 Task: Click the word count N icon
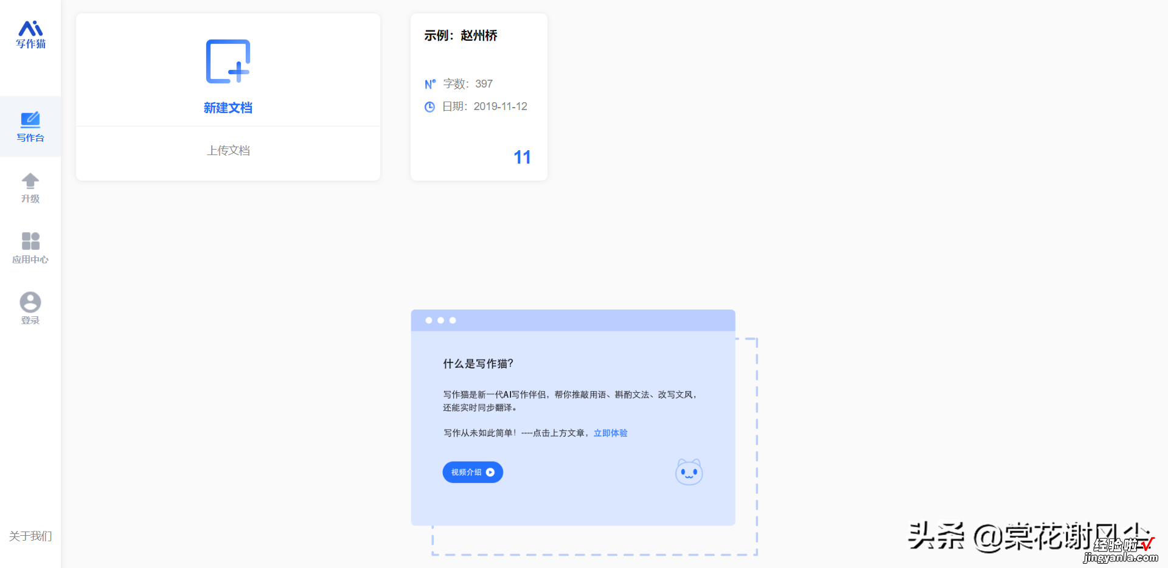430,84
